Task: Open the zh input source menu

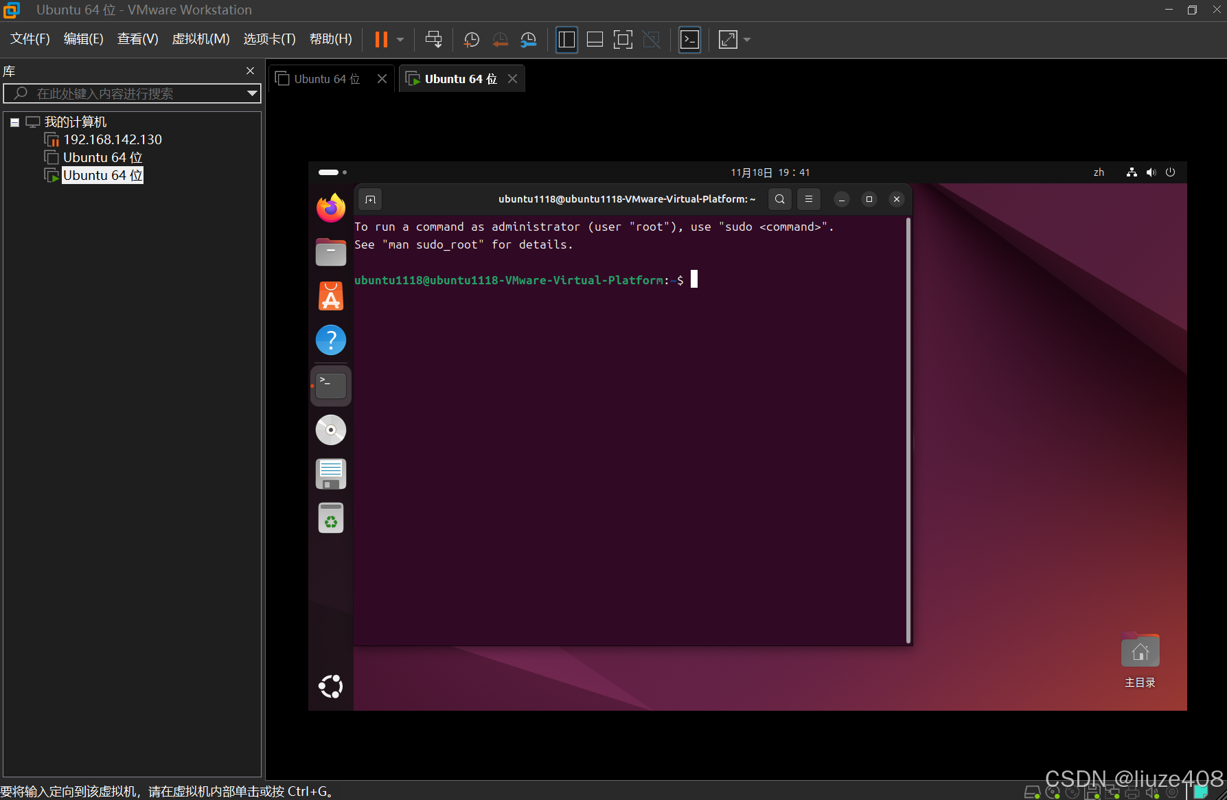Action: (1099, 172)
